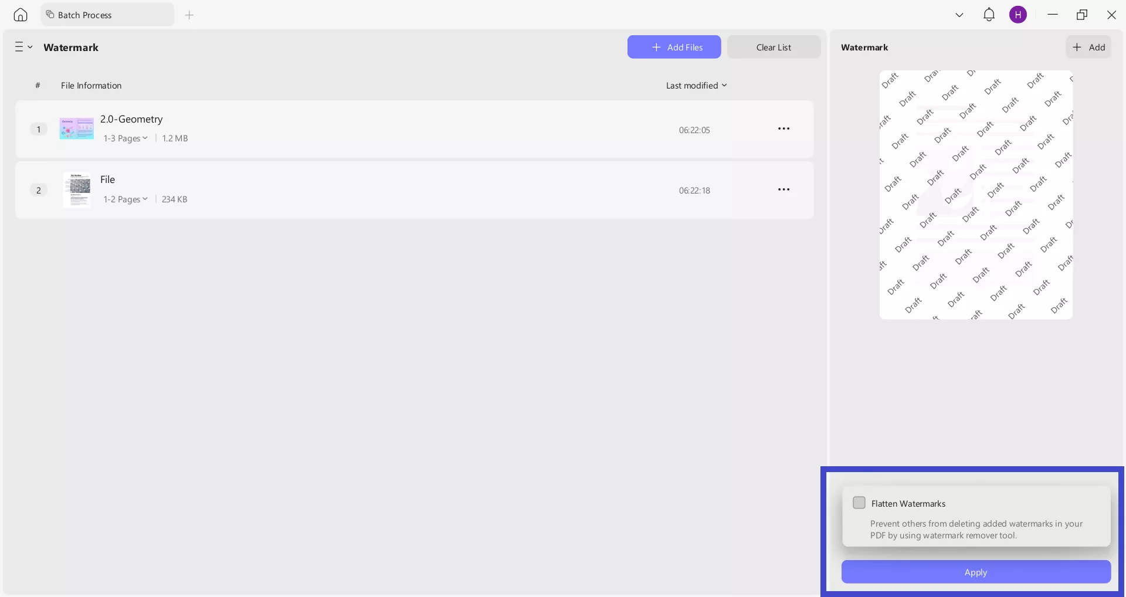Image resolution: width=1126 pixels, height=597 pixels.
Task: Click row number 2 badge
Action: coord(39,190)
